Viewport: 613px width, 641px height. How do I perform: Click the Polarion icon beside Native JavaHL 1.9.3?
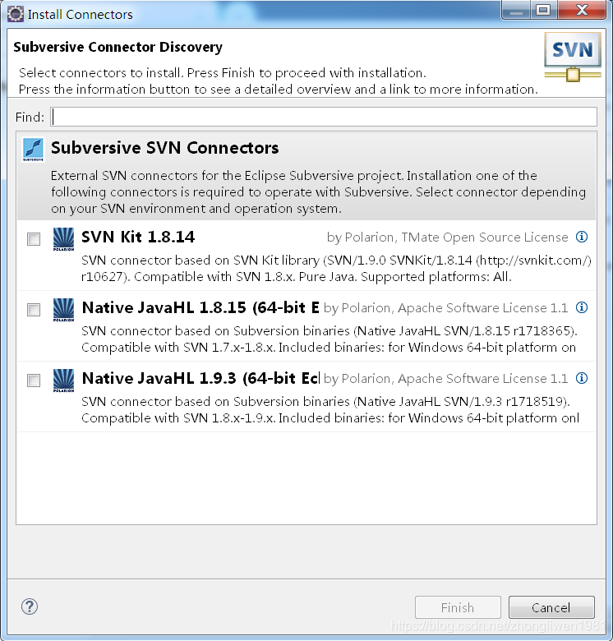64,380
